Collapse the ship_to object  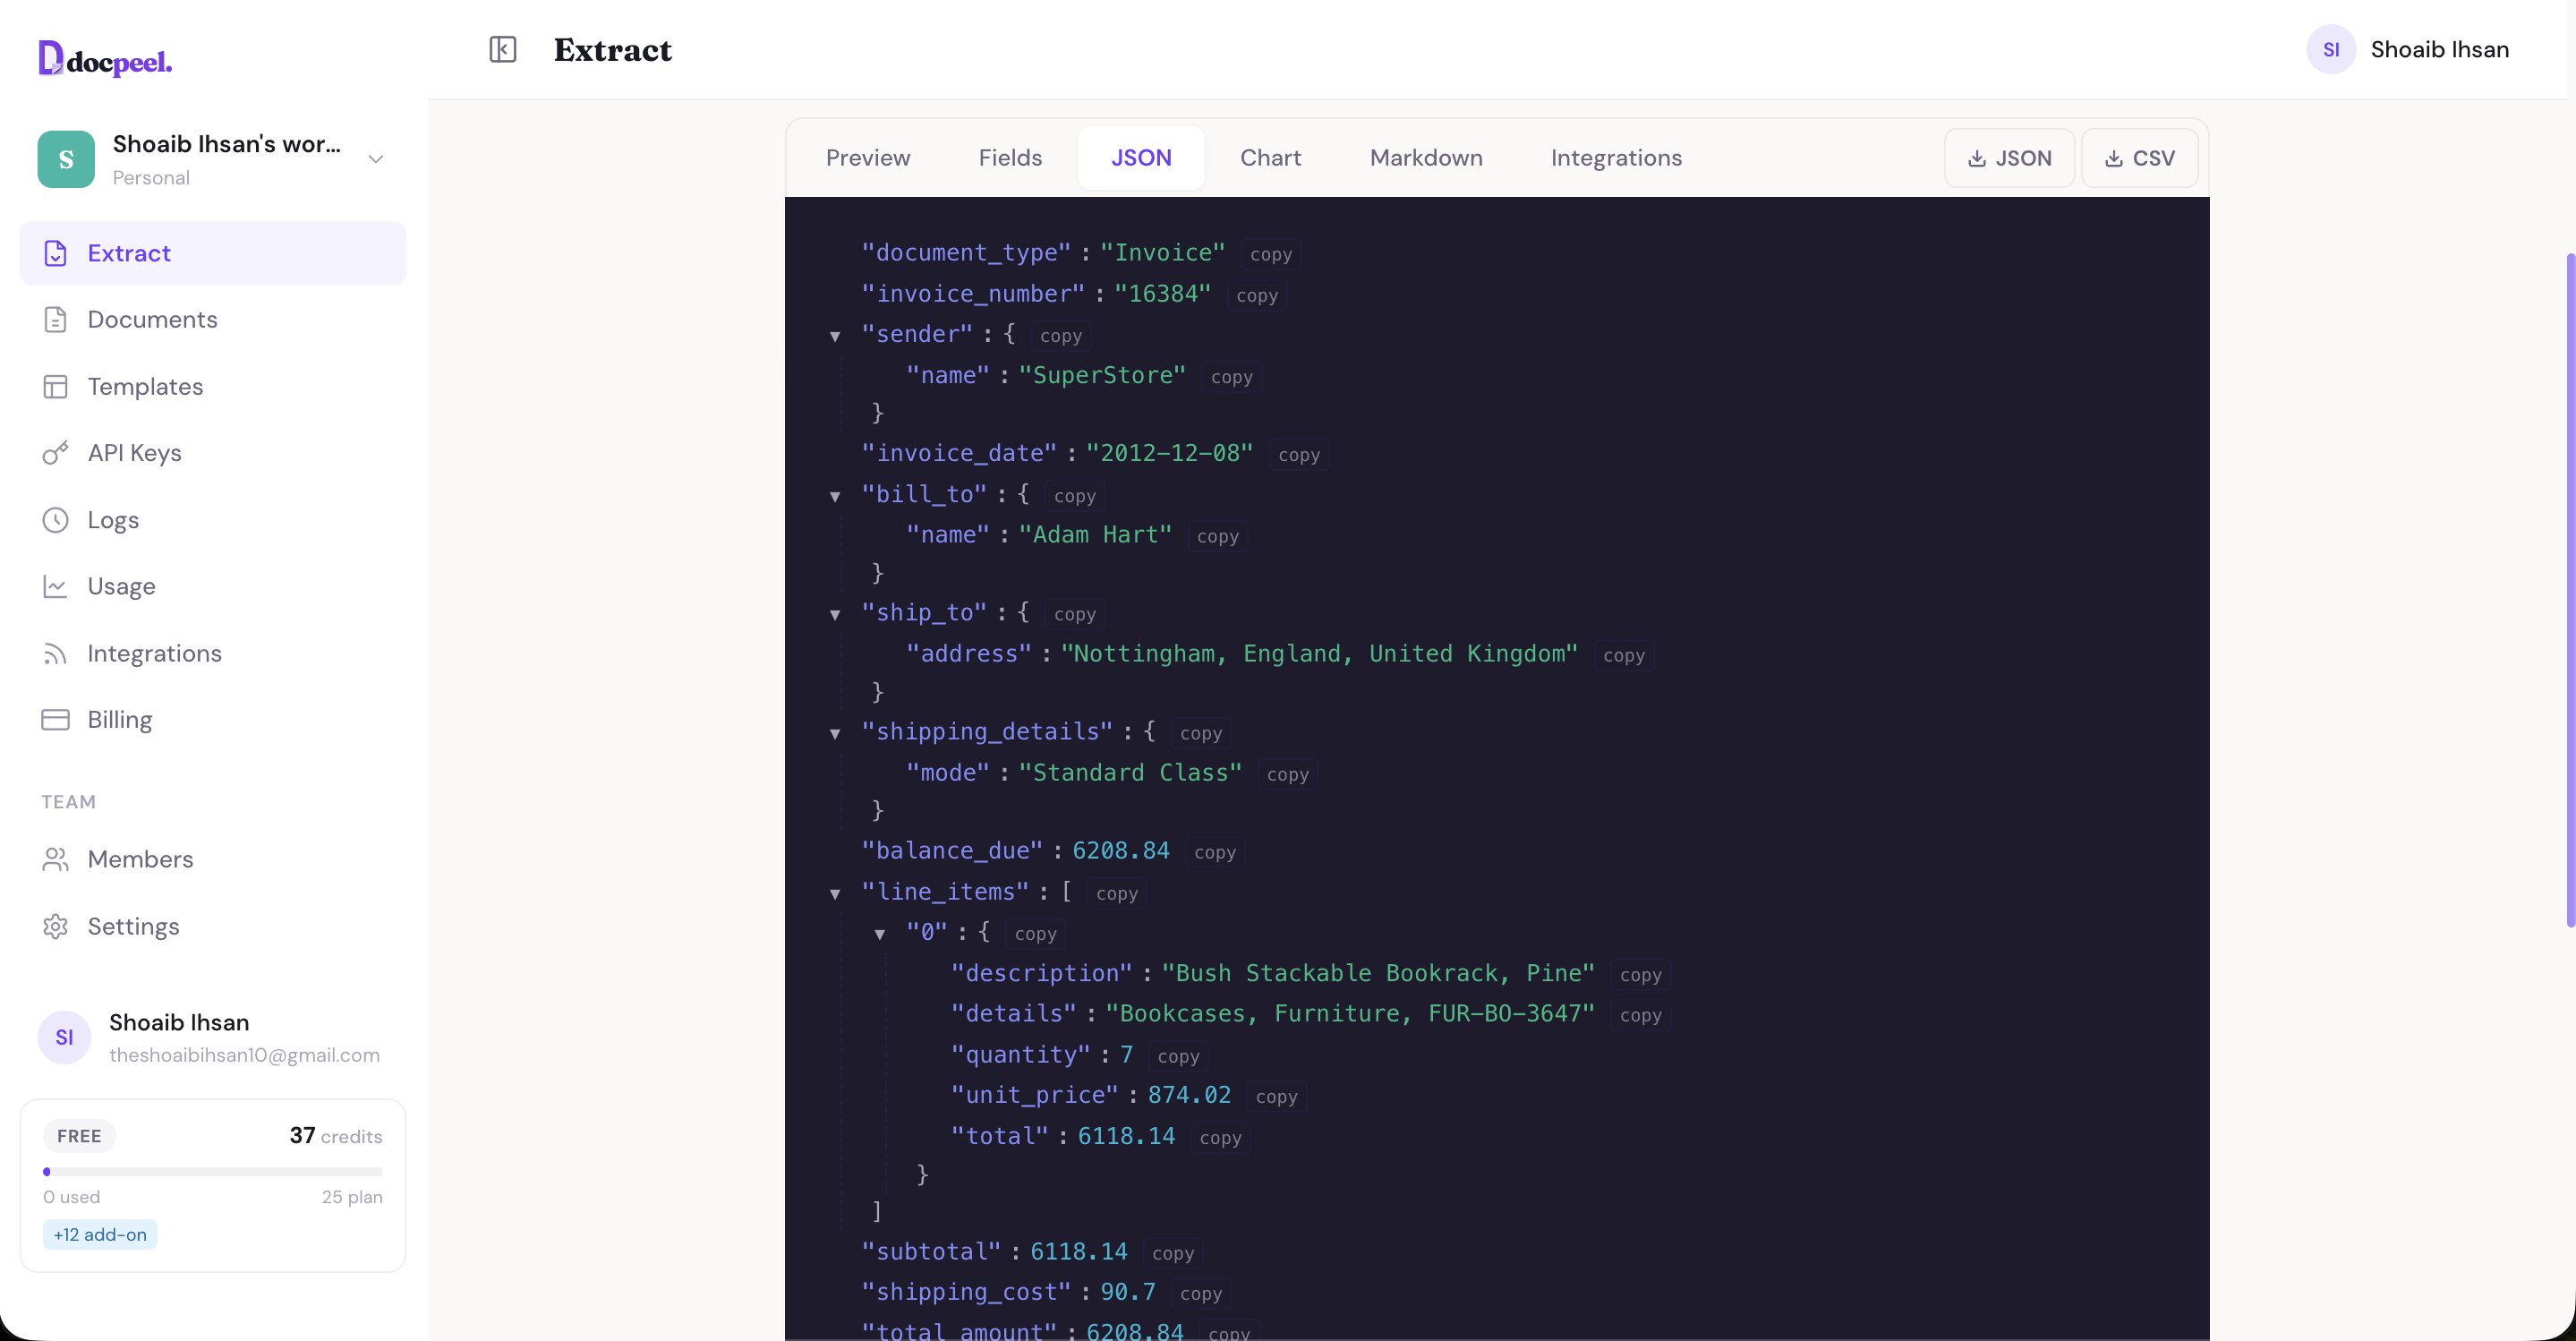tap(835, 614)
